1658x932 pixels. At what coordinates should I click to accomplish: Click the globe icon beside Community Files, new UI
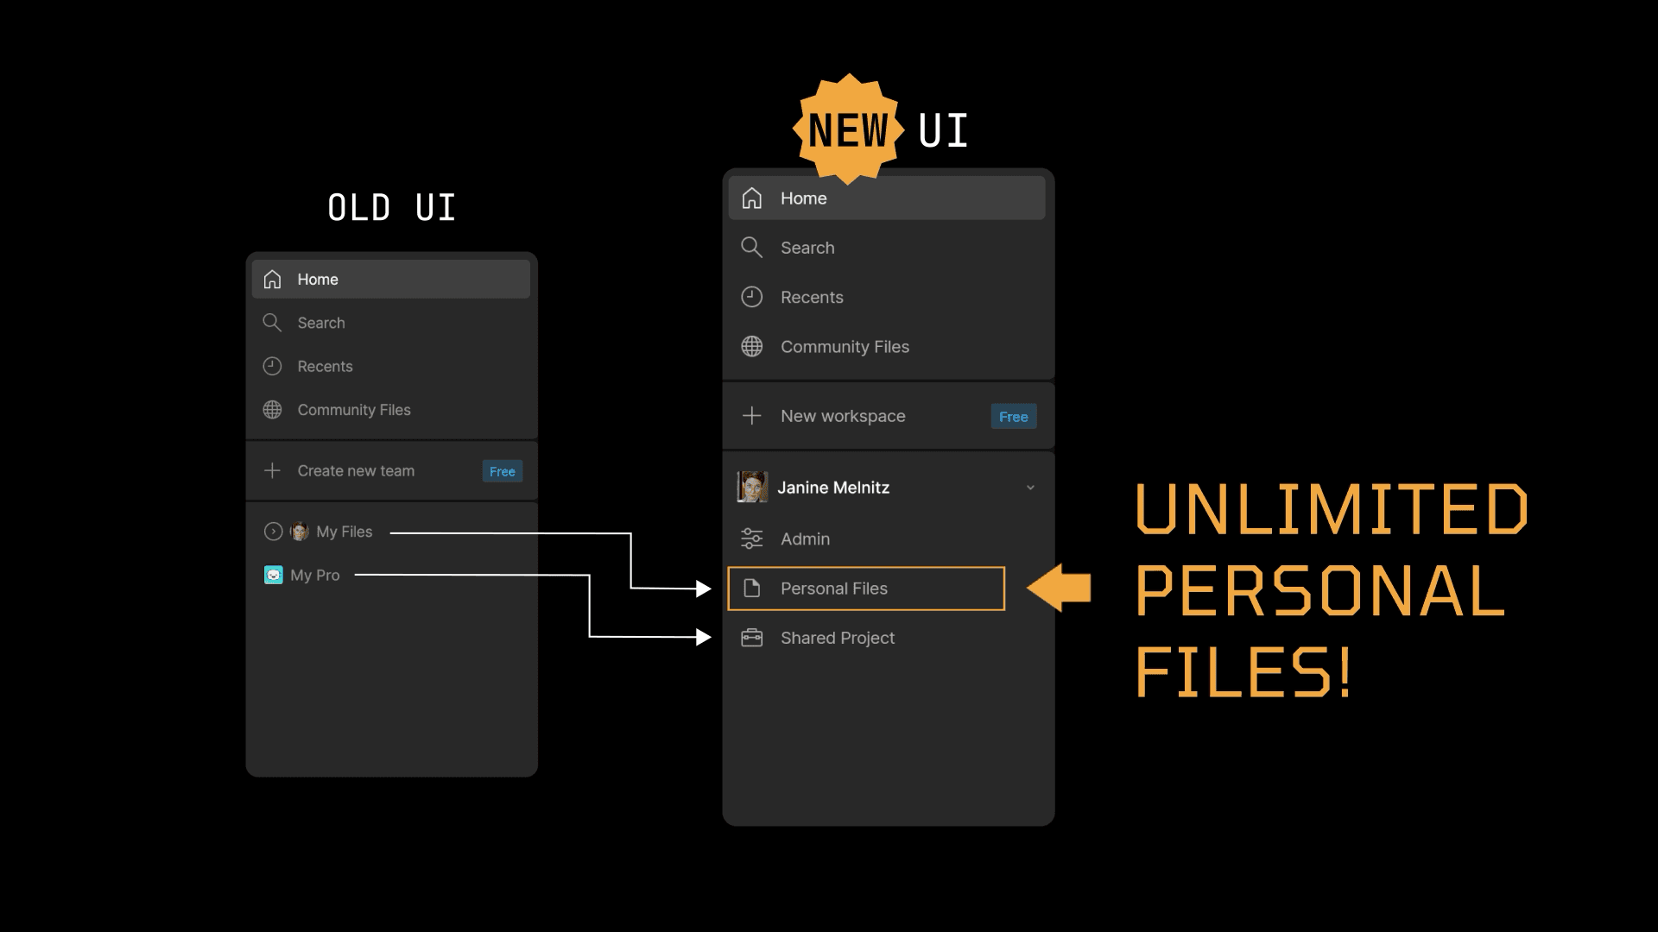[x=751, y=346]
